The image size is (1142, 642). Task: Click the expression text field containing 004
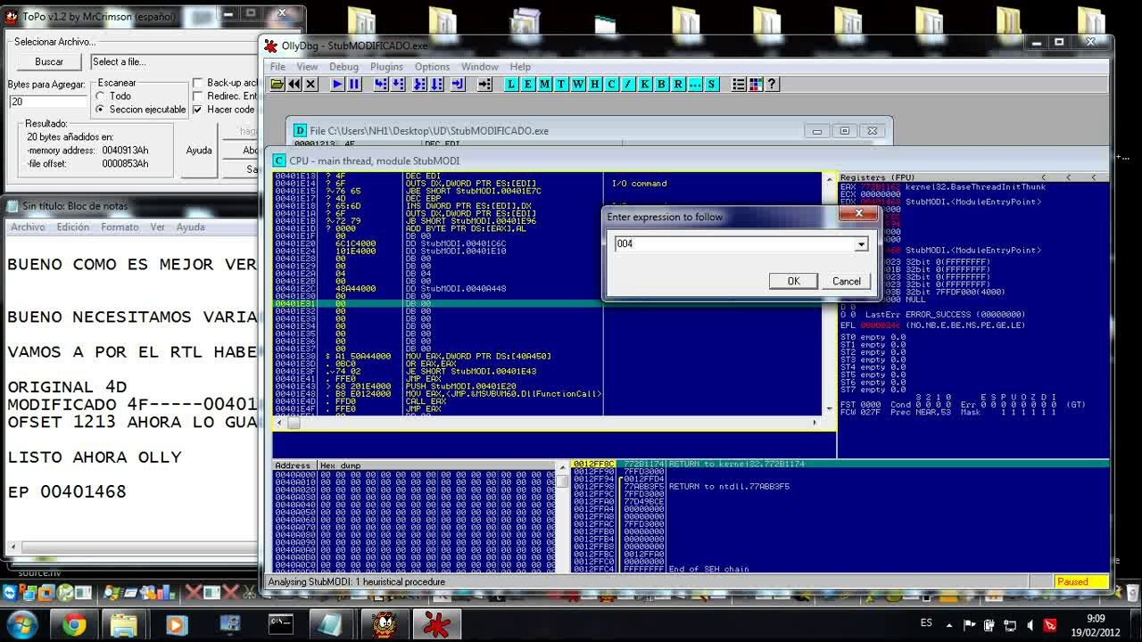point(733,244)
